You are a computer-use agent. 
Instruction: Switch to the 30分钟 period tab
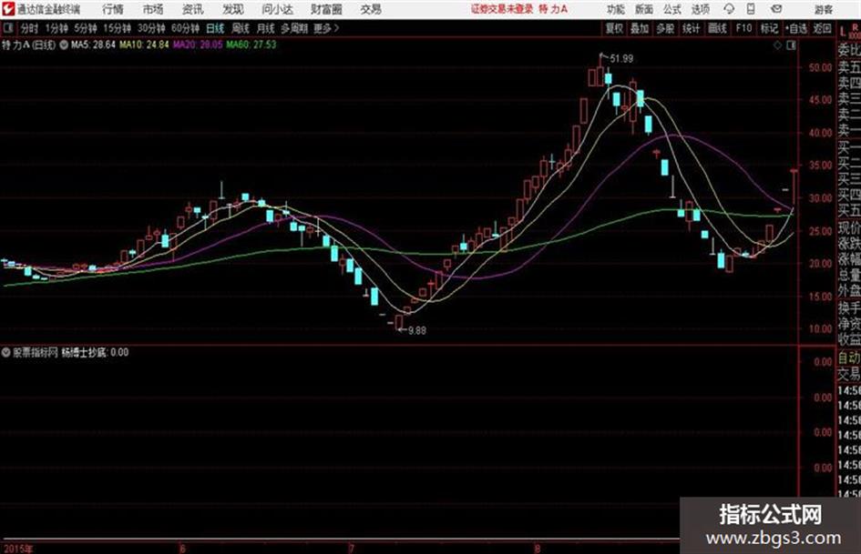tap(151, 28)
